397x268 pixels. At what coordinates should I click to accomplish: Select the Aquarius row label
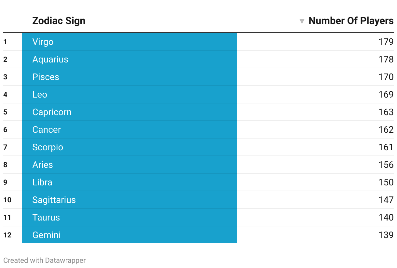pyautogui.click(x=50, y=60)
